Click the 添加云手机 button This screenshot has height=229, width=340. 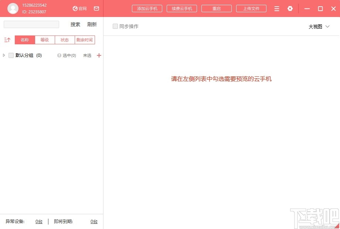147,8
